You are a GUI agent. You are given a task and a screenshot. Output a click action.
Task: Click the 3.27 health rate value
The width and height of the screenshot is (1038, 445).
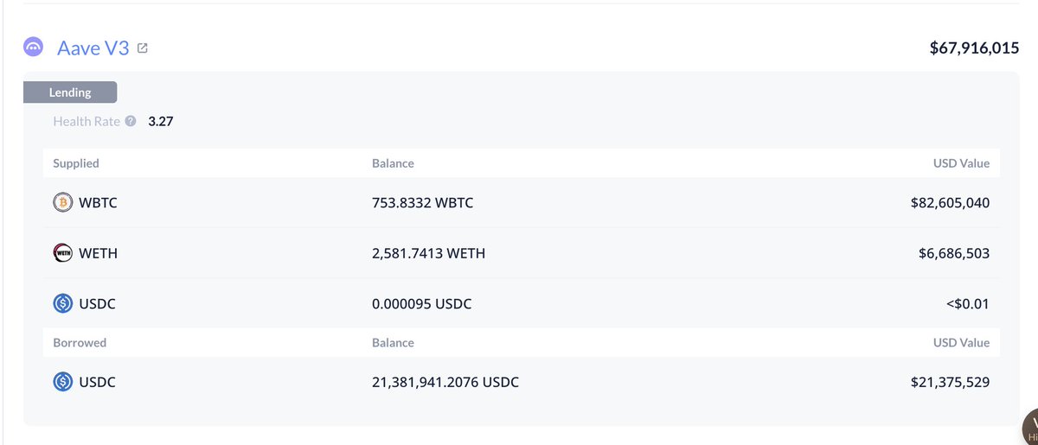pos(161,122)
